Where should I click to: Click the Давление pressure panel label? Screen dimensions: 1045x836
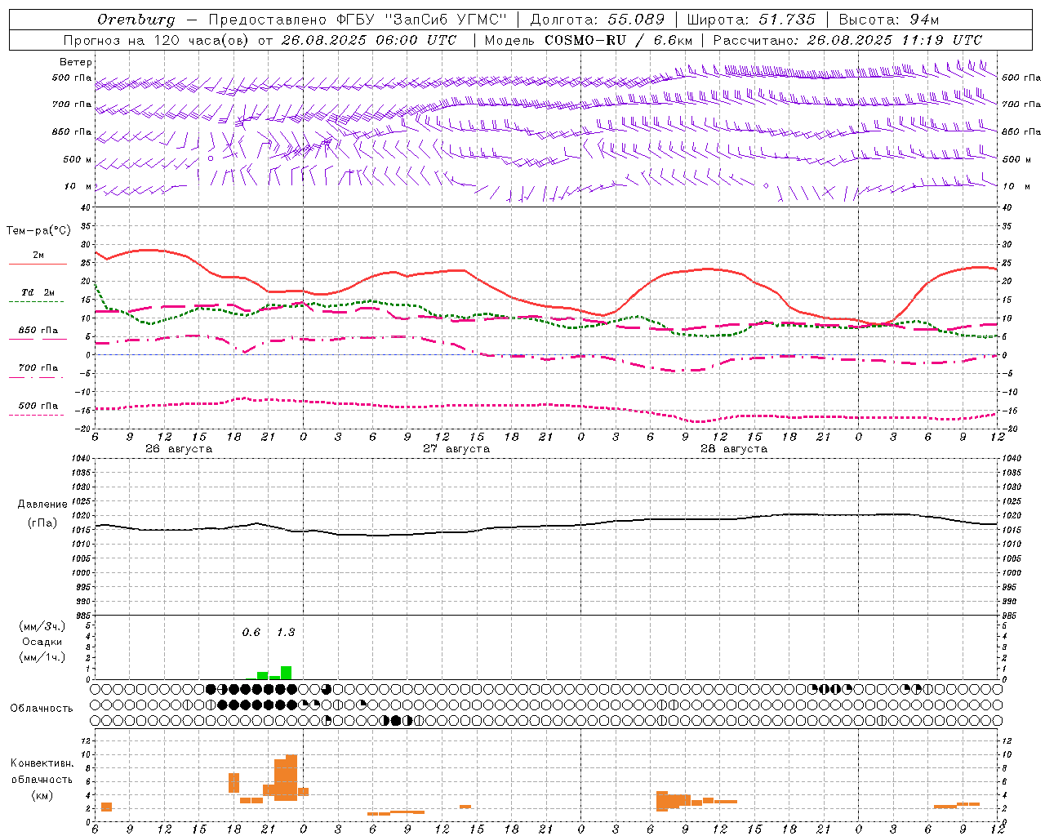[42, 505]
